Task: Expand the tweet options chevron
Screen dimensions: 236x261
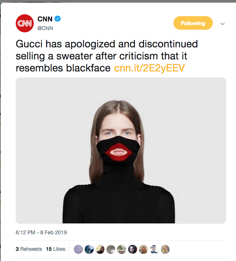Action: 222,24
